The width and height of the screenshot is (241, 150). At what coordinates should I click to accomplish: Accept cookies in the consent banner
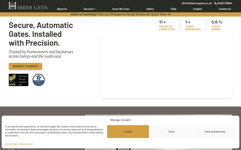coord(128,132)
